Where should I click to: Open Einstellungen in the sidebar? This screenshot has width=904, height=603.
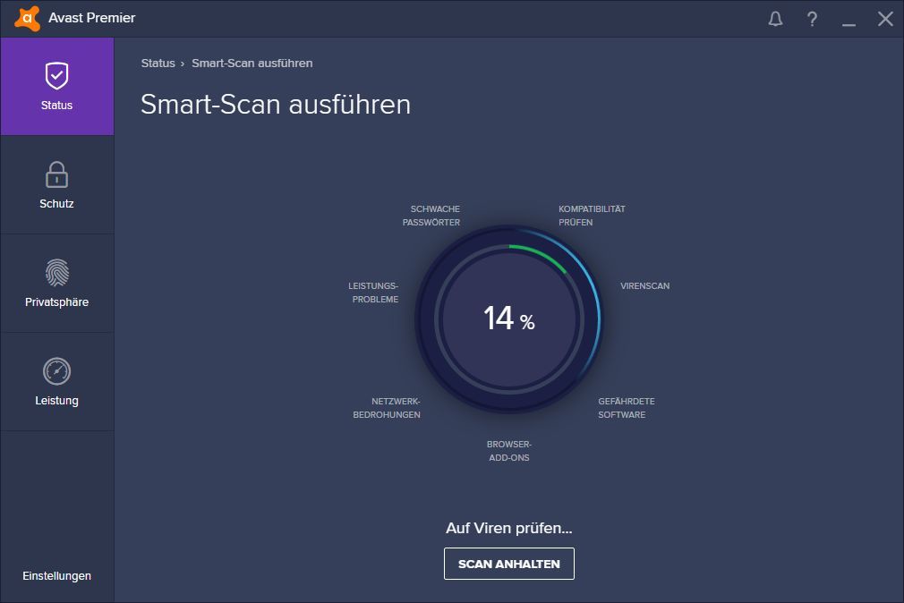tap(56, 576)
